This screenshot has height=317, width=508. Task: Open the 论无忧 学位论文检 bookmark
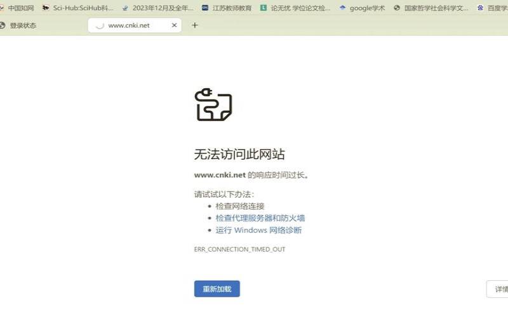[295, 8]
